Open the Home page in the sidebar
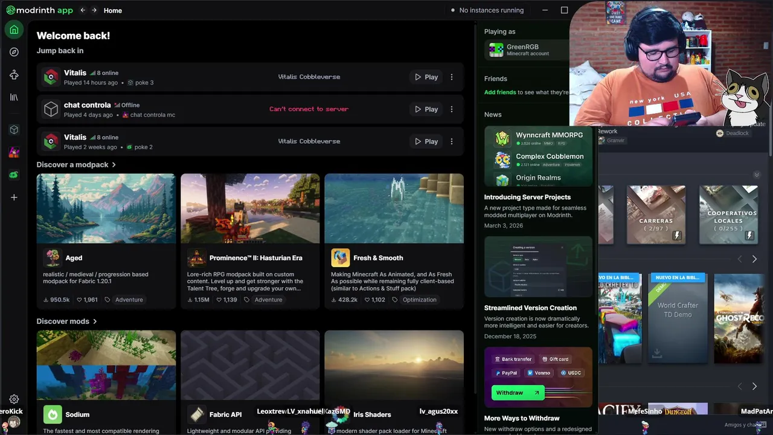This screenshot has height=435, width=773. (14, 30)
